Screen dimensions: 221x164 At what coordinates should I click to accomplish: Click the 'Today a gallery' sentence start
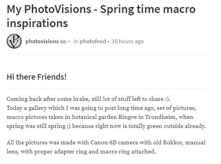(26, 108)
